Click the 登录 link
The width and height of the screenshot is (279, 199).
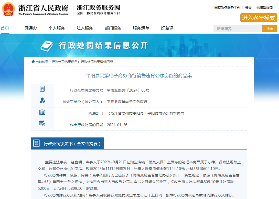(x=248, y=8)
